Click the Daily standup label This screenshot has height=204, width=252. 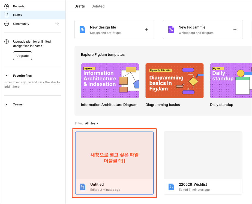coord(221,105)
